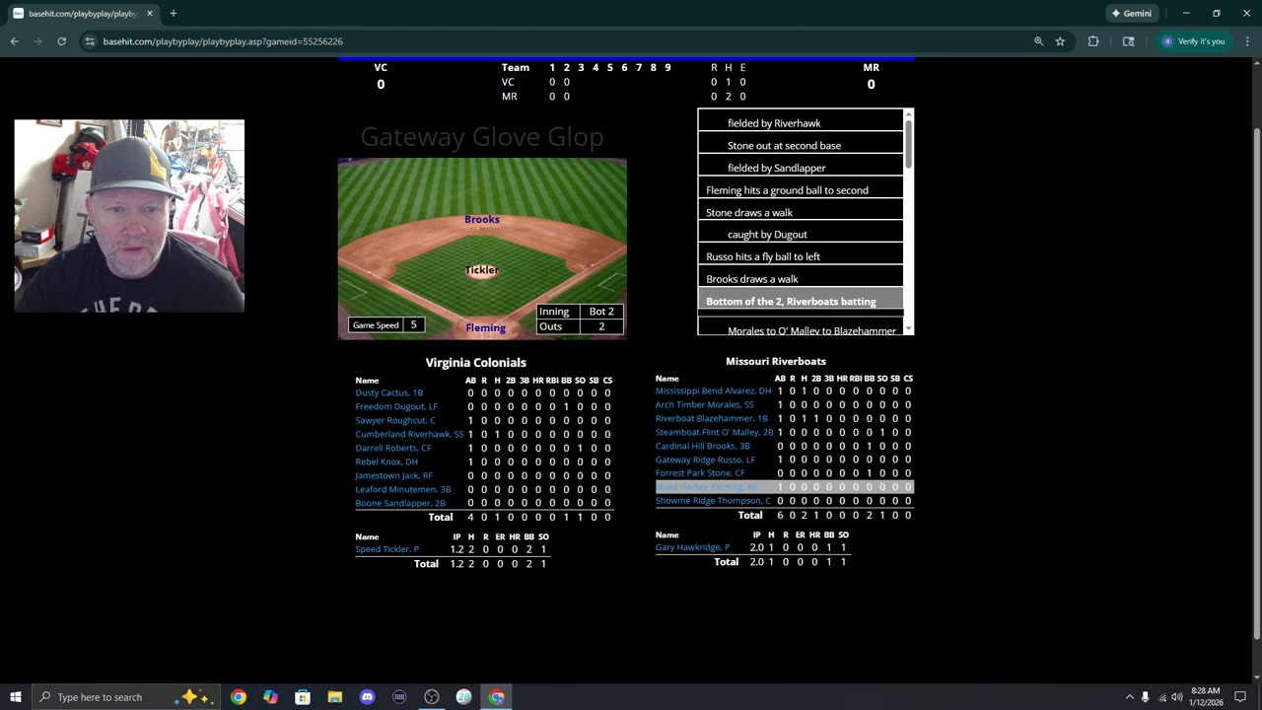Open File Explorer from the taskbar

coord(335,697)
